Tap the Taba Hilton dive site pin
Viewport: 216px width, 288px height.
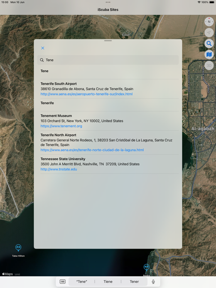(18, 248)
